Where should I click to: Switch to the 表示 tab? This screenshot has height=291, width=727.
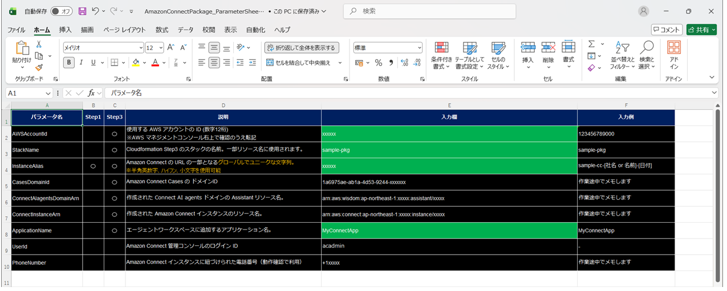pos(230,30)
